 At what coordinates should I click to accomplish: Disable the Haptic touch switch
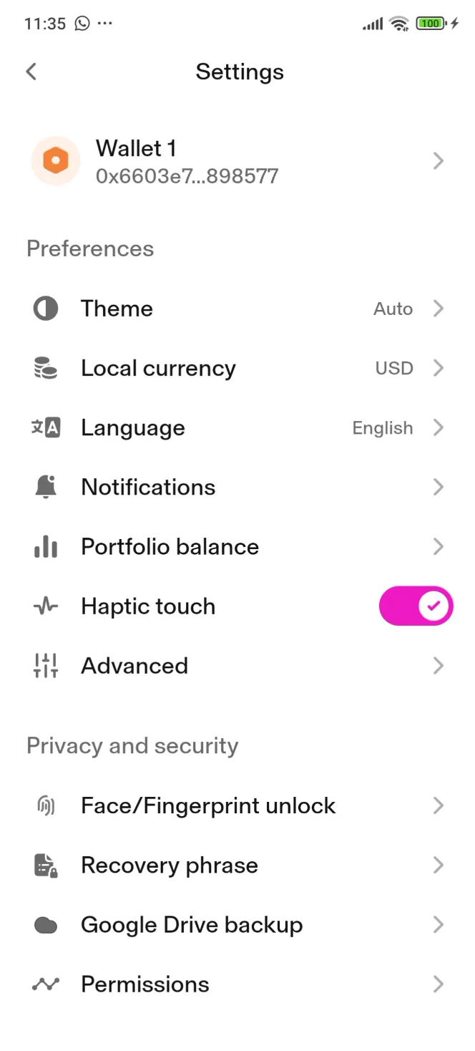coord(416,606)
